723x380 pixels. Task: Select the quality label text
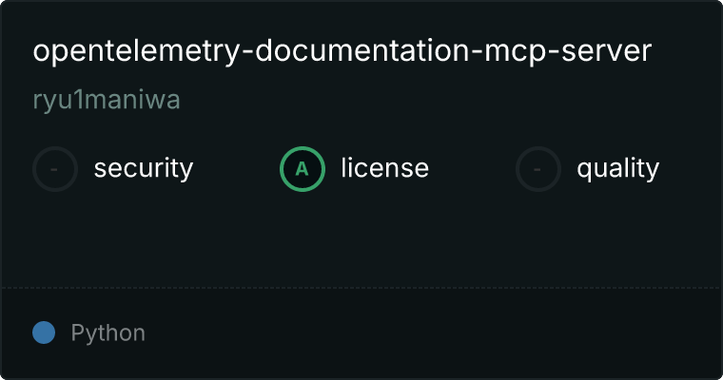point(618,168)
